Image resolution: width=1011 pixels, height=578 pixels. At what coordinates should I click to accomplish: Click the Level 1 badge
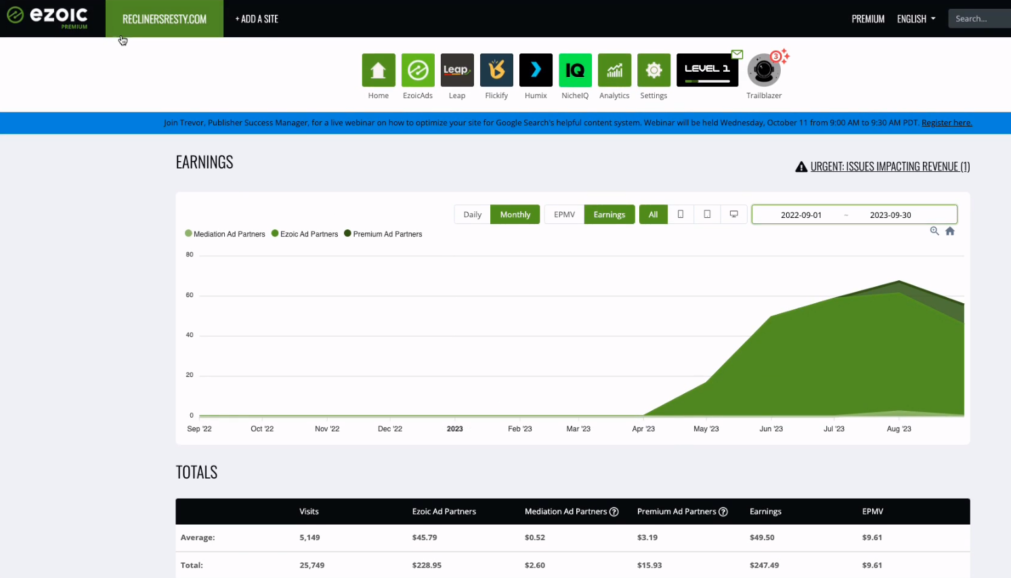707,70
